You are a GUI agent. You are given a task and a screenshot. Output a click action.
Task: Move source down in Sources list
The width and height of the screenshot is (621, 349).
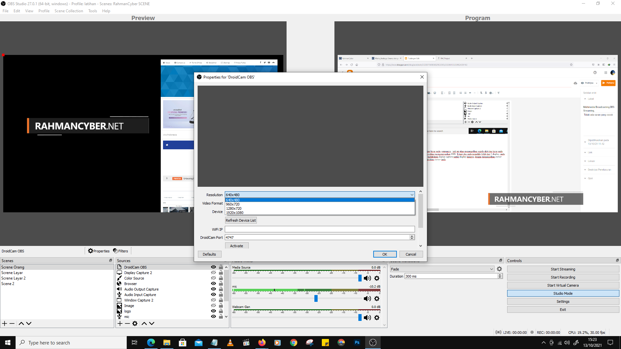click(152, 323)
